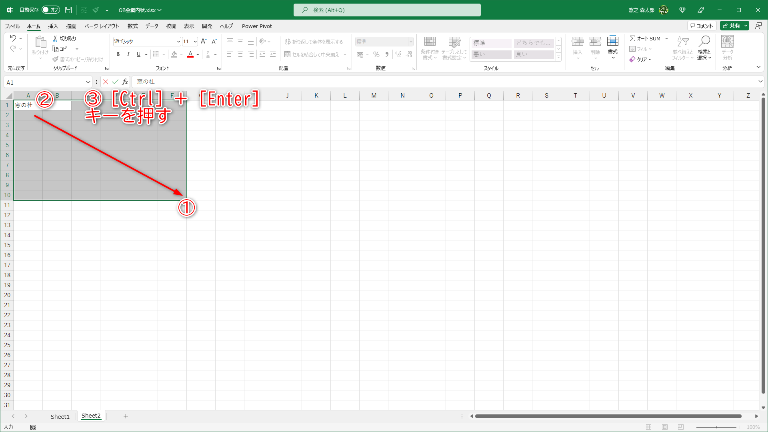This screenshot has height=432, width=768.
Task: Click the Save icon in title bar
Action: click(x=68, y=10)
